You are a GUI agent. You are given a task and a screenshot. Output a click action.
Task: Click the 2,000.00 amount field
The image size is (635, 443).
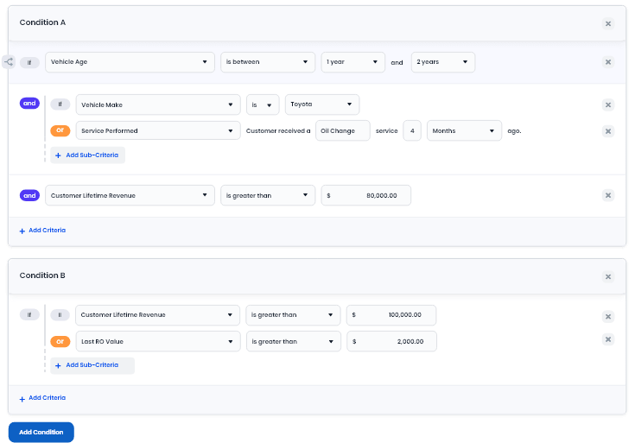tap(391, 341)
